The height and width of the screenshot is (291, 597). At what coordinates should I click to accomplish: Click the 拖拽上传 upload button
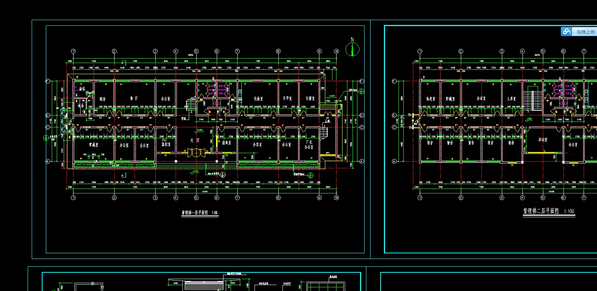tap(585, 32)
